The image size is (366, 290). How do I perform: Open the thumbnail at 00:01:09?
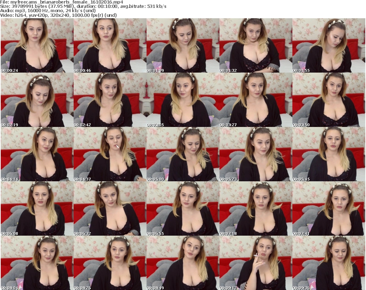[x=183, y=45]
